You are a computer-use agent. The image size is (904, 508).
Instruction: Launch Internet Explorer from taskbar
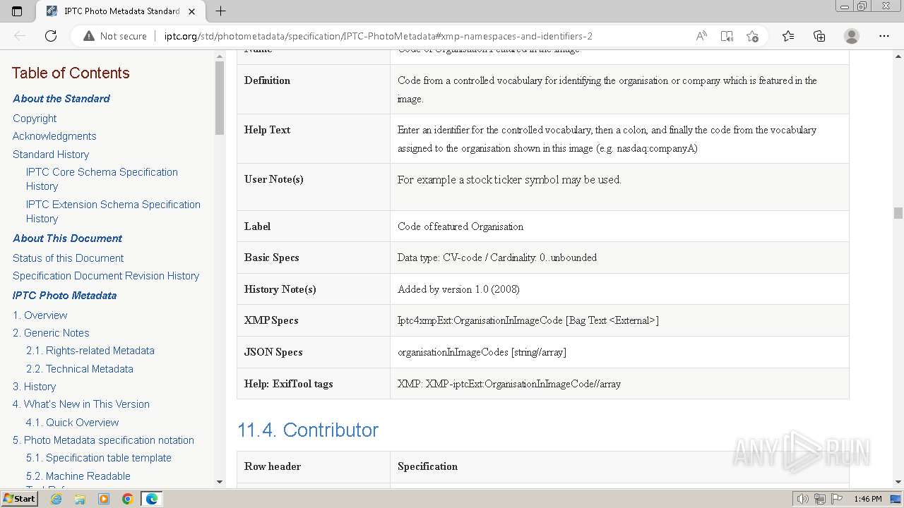[56, 499]
